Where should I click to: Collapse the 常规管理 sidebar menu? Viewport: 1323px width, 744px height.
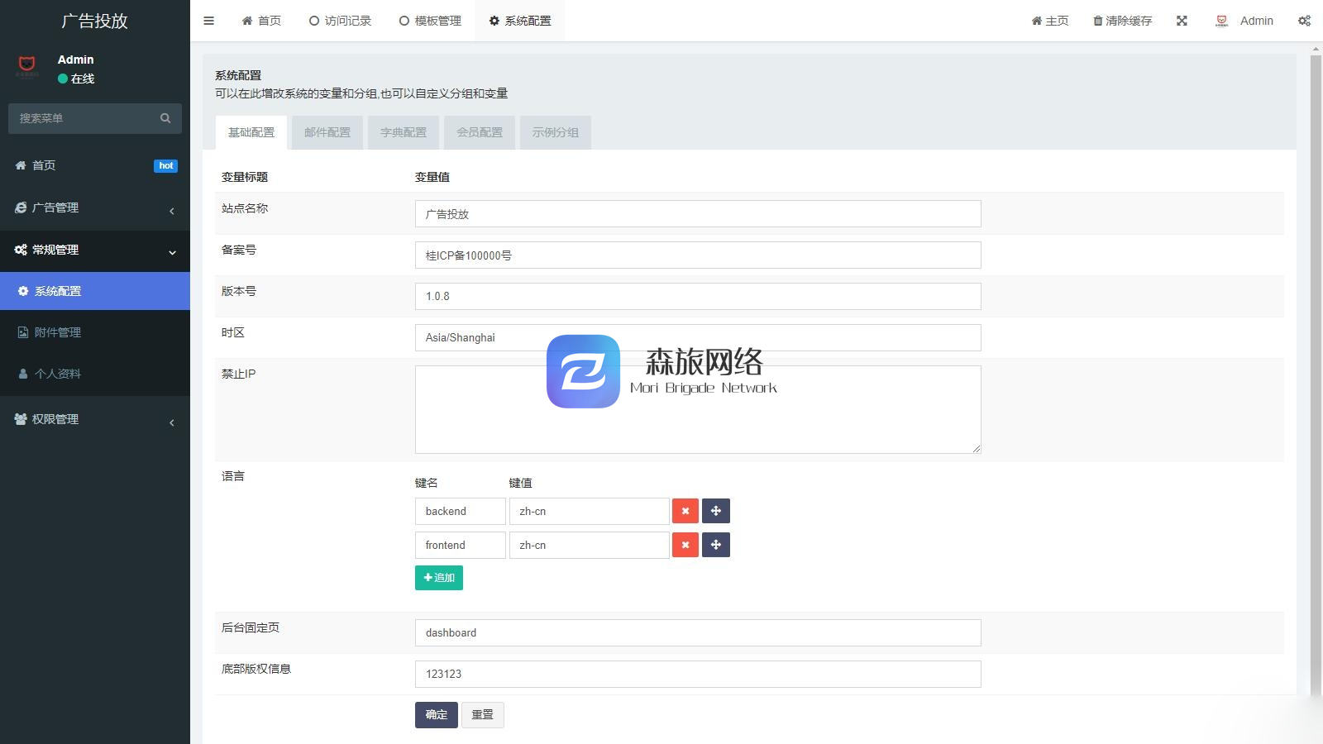(95, 250)
